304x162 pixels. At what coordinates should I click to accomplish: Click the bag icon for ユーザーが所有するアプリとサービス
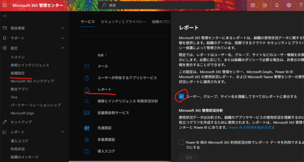[87, 78]
